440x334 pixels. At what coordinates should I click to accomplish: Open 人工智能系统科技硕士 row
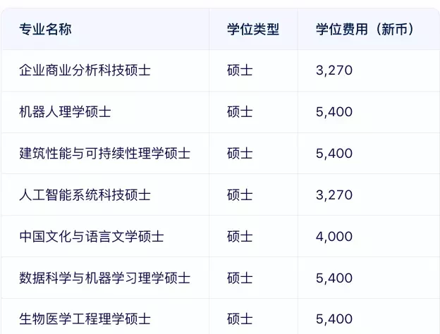85,195
